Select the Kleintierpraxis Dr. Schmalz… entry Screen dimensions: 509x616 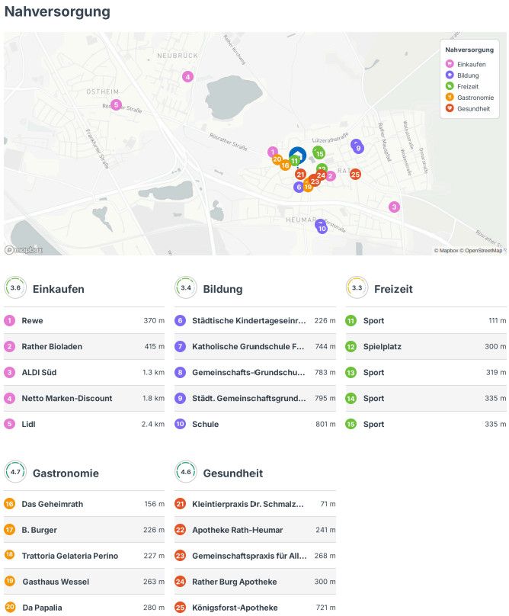(255, 504)
